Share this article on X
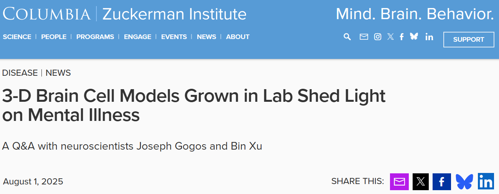Screen dimensions: 499x194 [421, 182]
